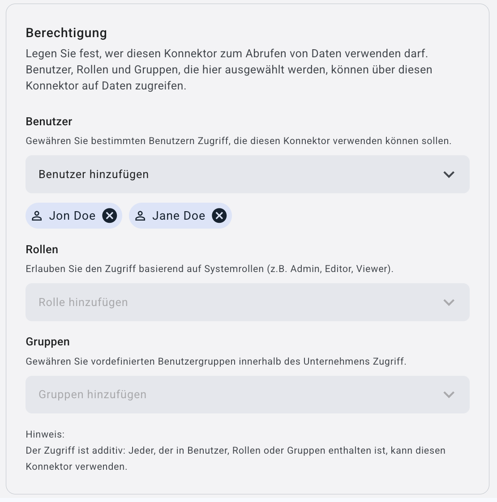Click the chevron arrow in Benutzer hinzufügen

click(449, 174)
